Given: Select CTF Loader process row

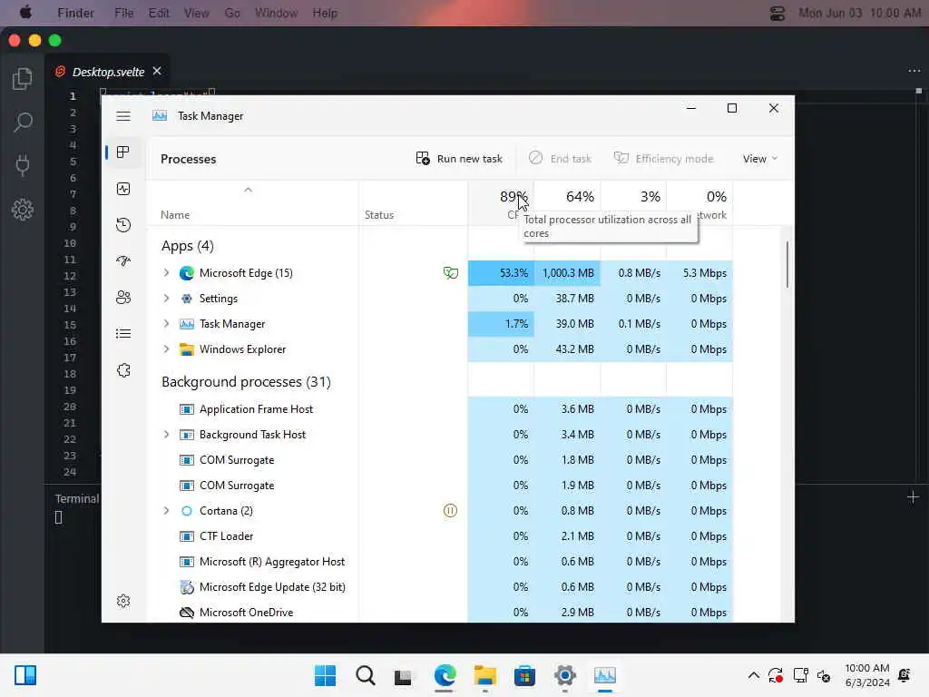Looking at the screenshot, I should (x=440, y=535).
